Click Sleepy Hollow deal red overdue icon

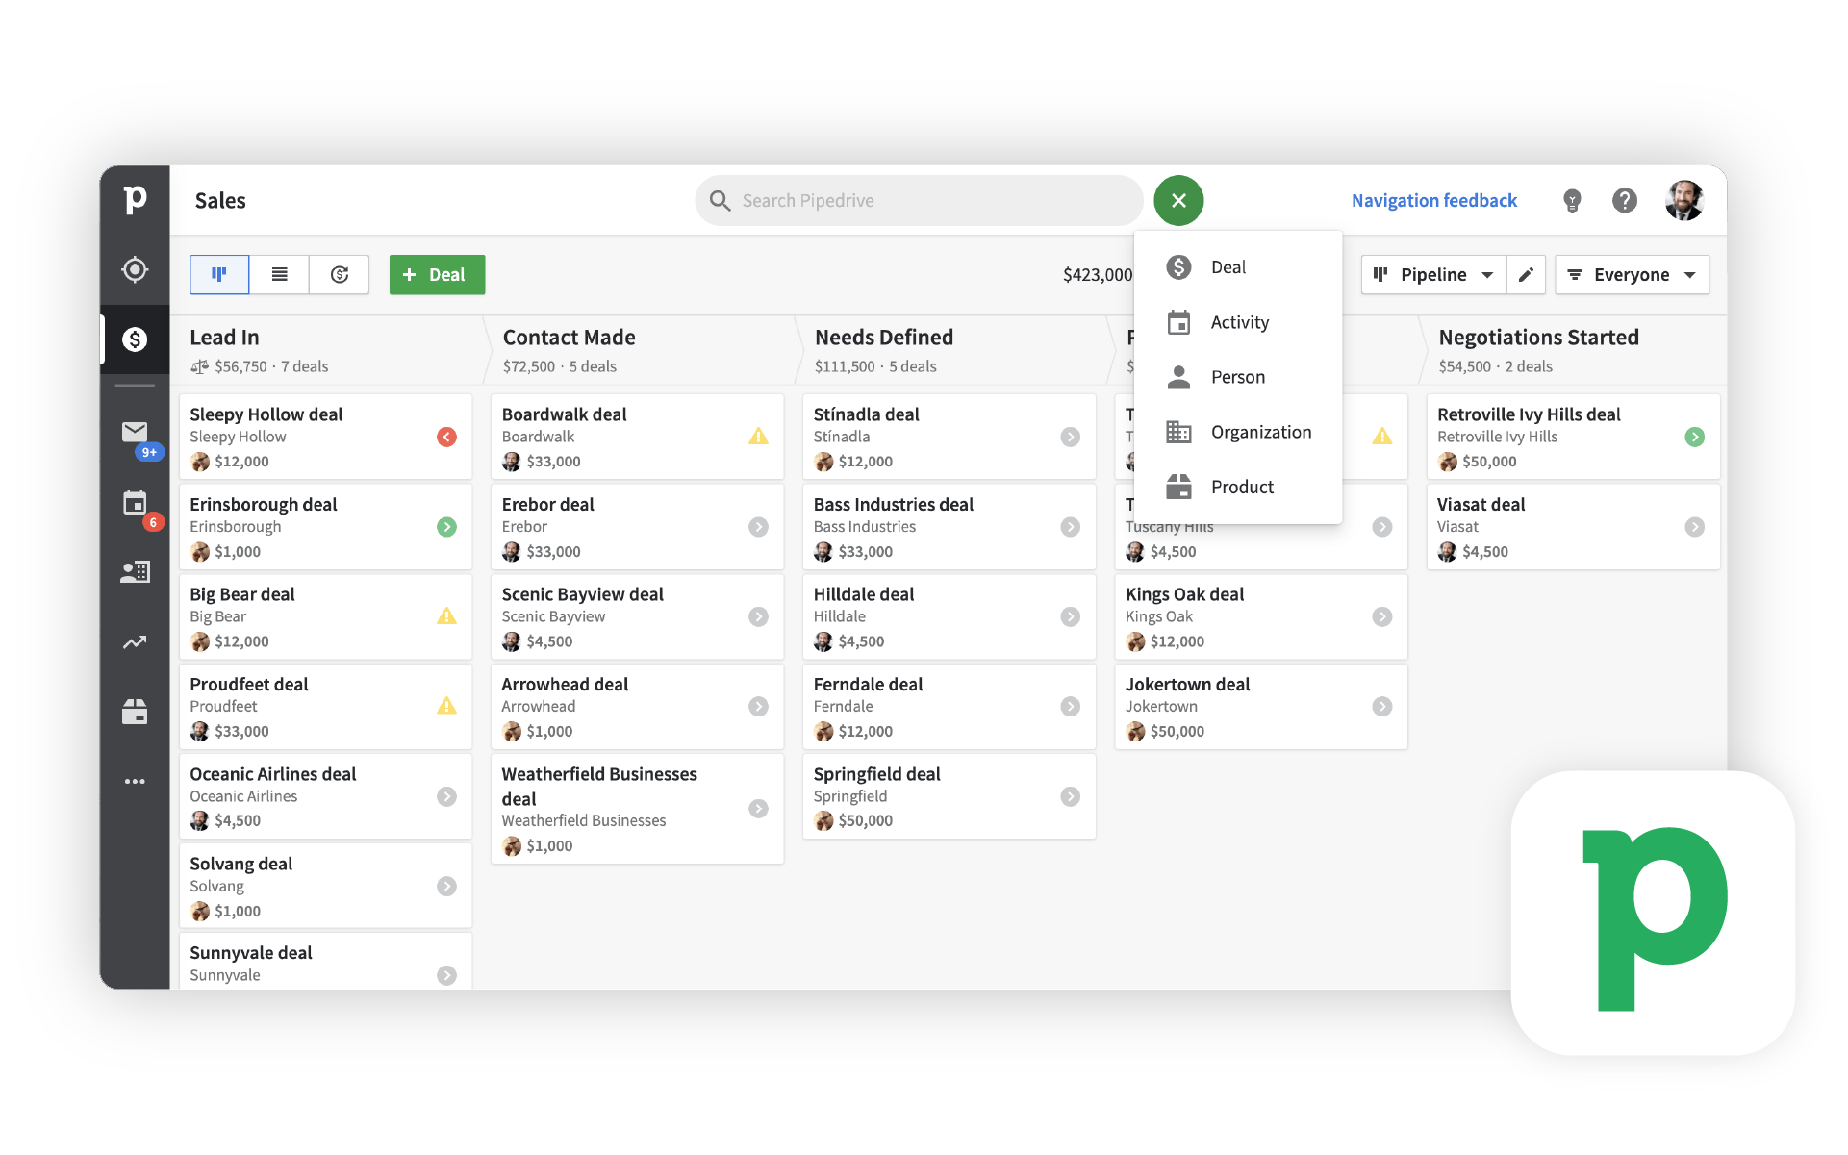(x=446, y=437)
